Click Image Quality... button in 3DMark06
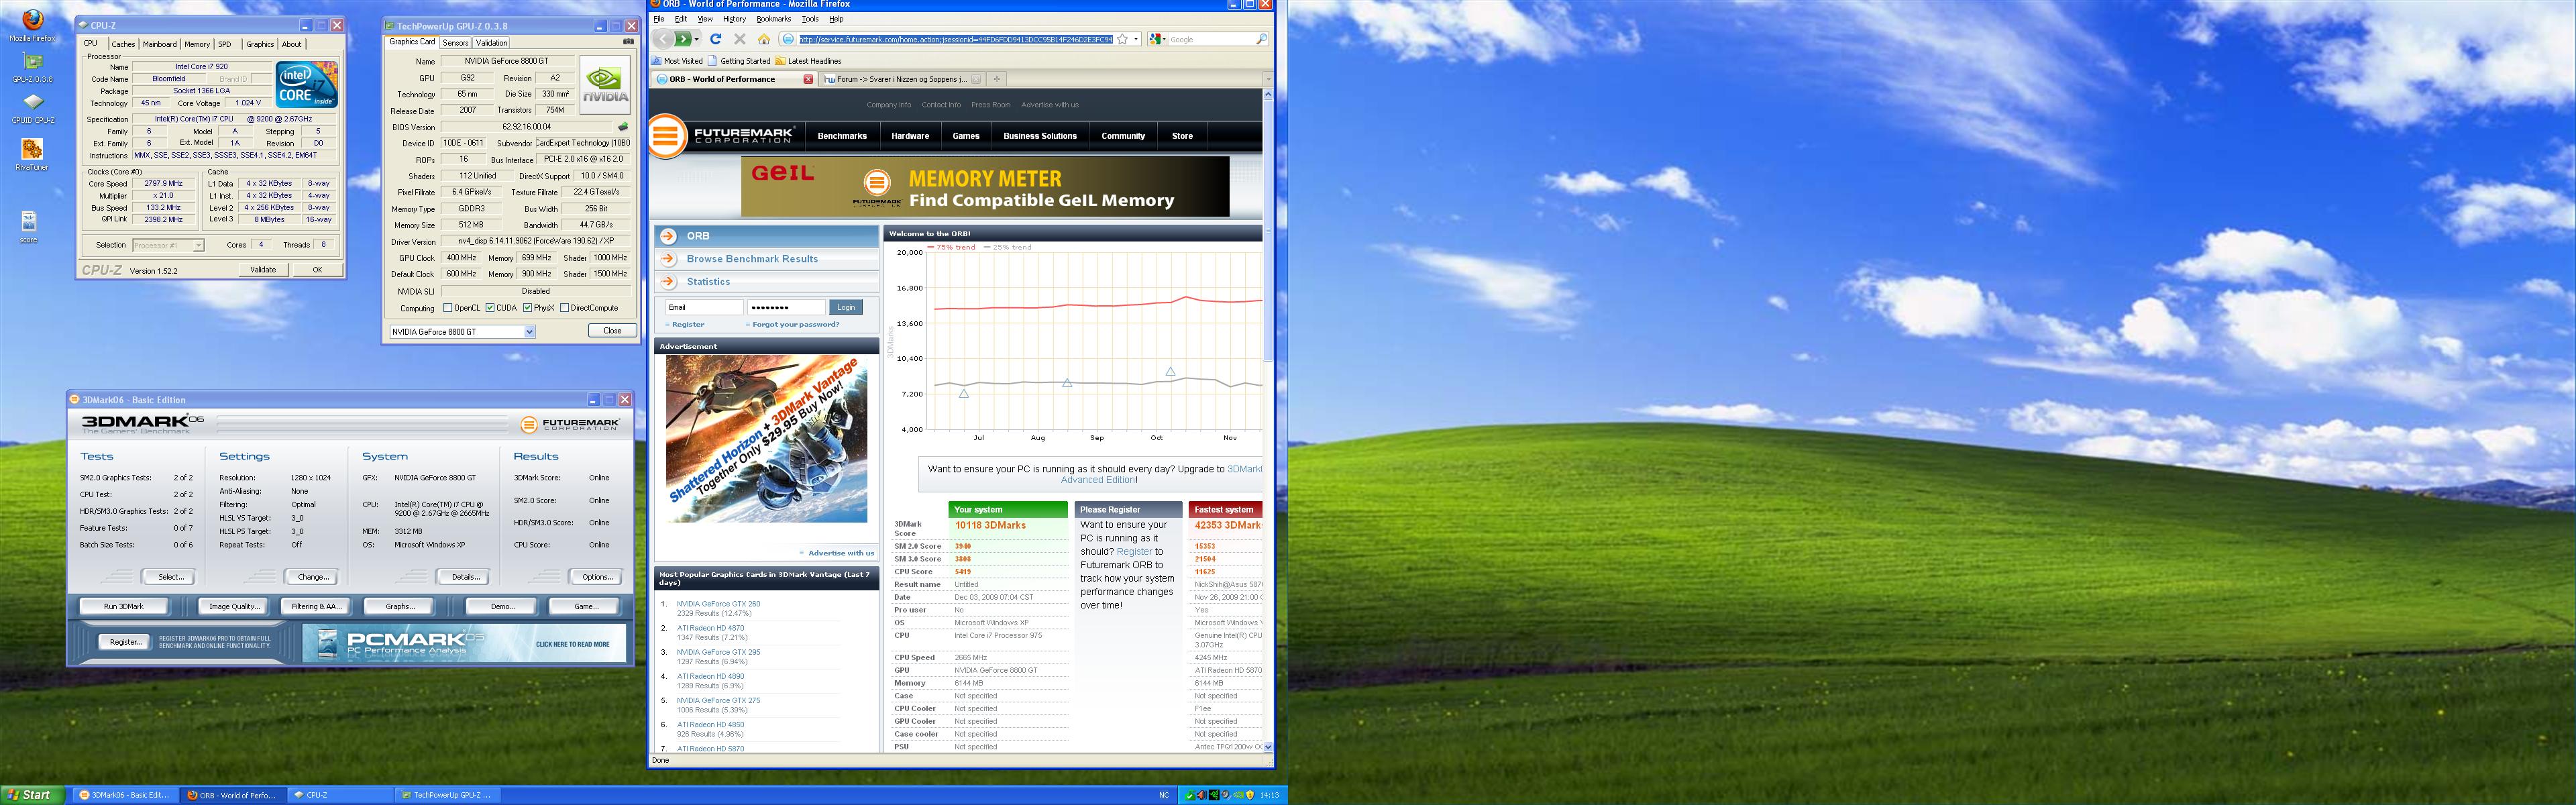The width and height of the screenshot is (2576, 805). [234, 606]
